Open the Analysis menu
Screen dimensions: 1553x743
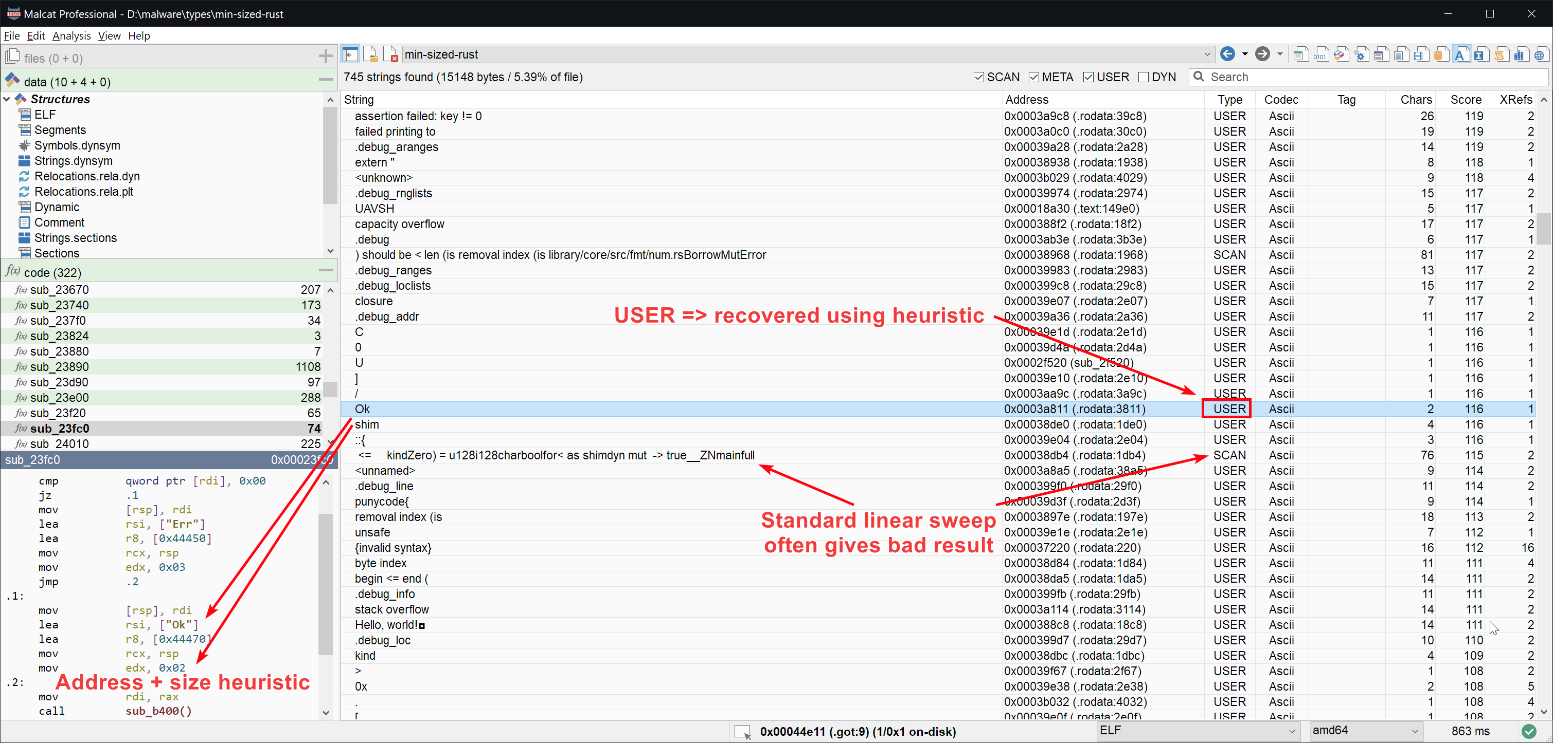point(71,35)
